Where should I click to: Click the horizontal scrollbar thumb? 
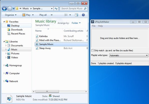[47, 92]
